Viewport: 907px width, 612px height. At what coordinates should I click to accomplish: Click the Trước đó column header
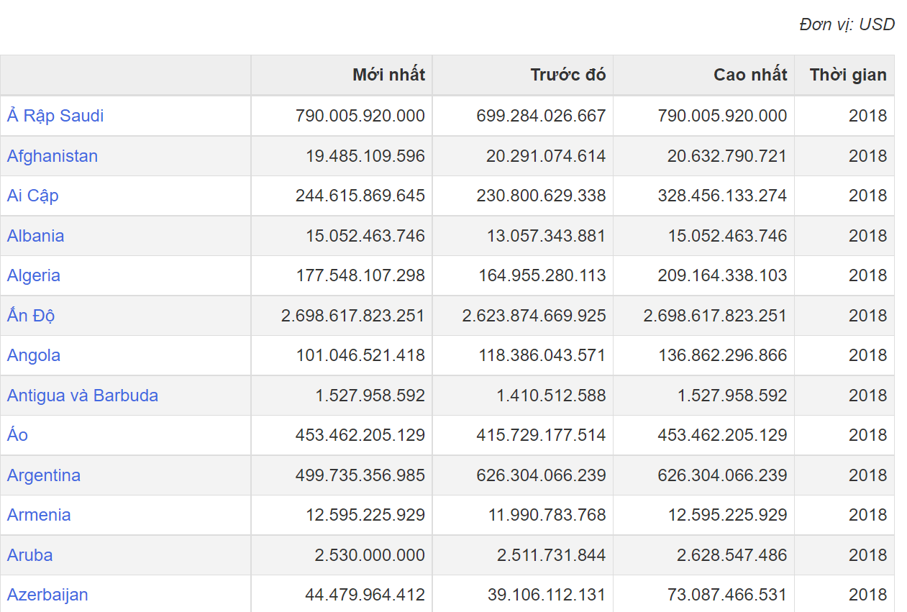[568, 75]
